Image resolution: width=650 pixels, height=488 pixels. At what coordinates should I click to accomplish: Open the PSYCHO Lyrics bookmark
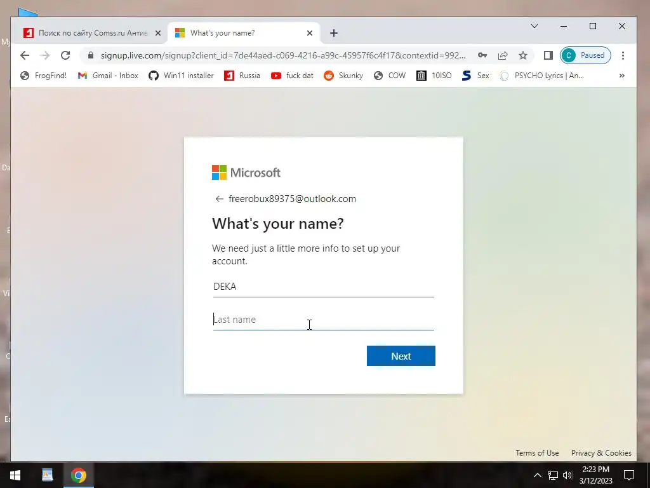pos(542,76)
